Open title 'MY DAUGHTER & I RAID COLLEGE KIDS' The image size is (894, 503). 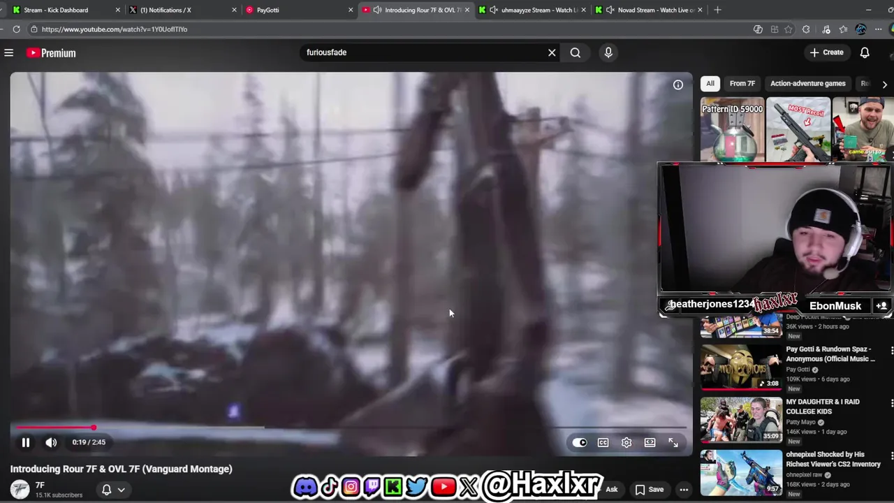[x=823, y=407]
